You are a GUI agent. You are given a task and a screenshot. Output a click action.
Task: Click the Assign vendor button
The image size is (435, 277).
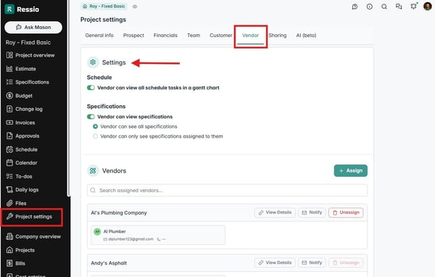[x=351, y=170]
